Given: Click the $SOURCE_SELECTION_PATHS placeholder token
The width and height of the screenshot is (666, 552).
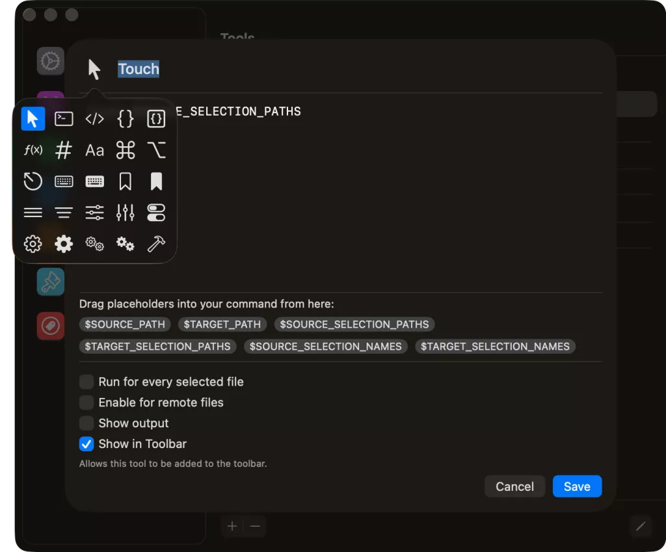Looking at the screenshot, I should (x=354, y=324).
